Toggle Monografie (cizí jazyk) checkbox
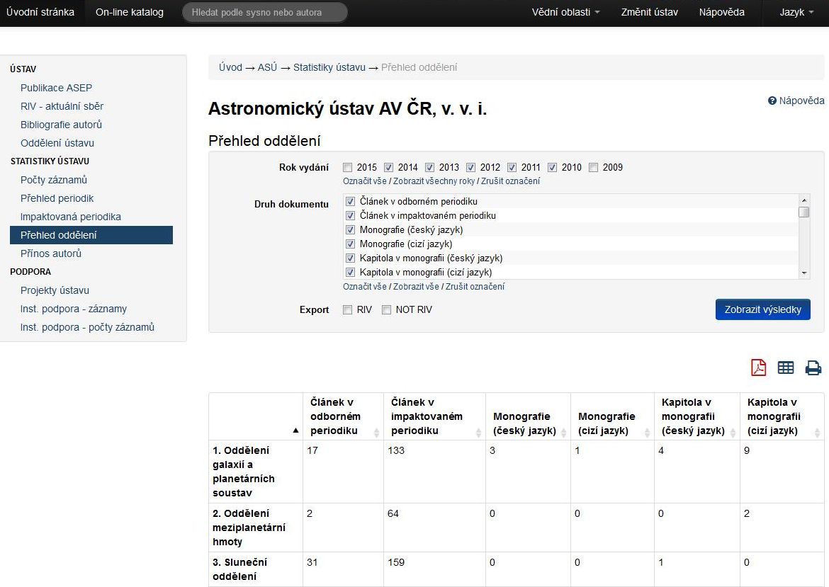829x587 pixels. click(350, 244)
